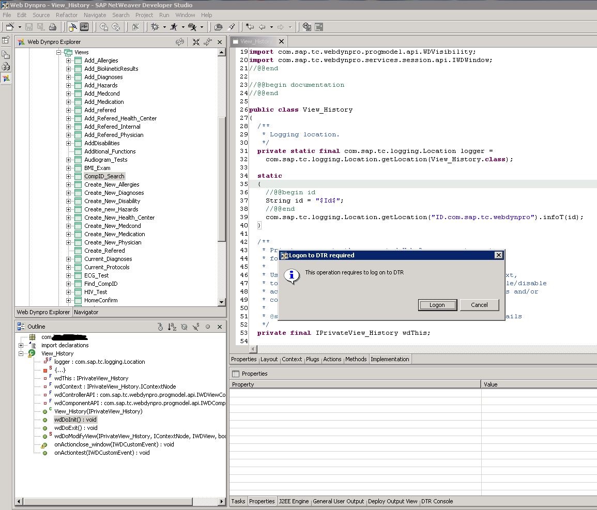Expand the Add_Allergies view node

69,60
